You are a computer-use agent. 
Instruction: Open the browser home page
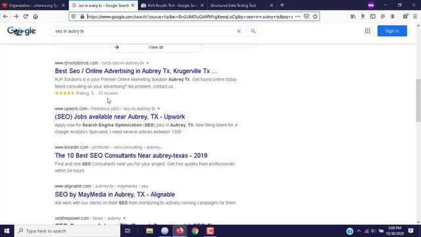(x=36, y=16)
